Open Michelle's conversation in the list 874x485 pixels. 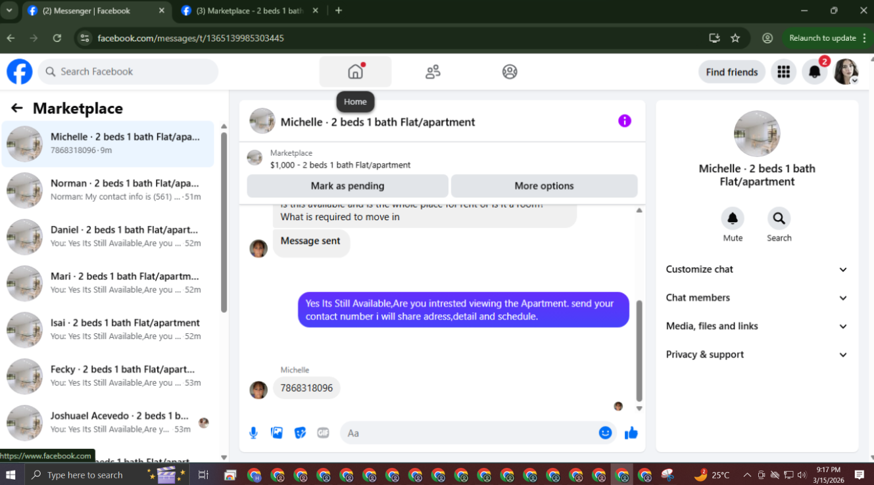[108, 144]
